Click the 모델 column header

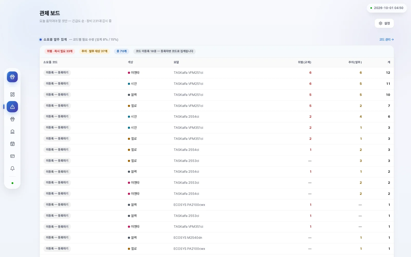(x=176, y=62)
